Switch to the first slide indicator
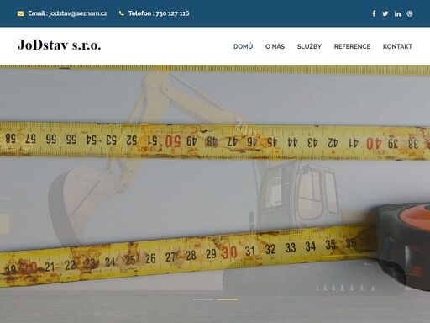This screenshot has width=430, height=323. [203, 299]
